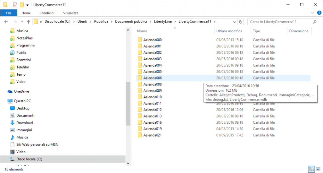Click the Azienda002 folder icon
This screenshot has width=323, height=173.
[140, 52]
